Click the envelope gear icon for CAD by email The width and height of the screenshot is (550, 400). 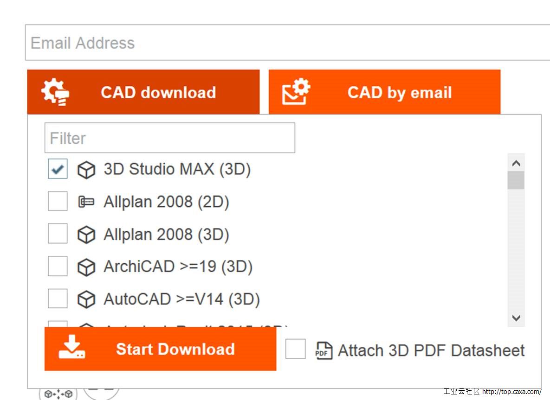click(296, 91)
